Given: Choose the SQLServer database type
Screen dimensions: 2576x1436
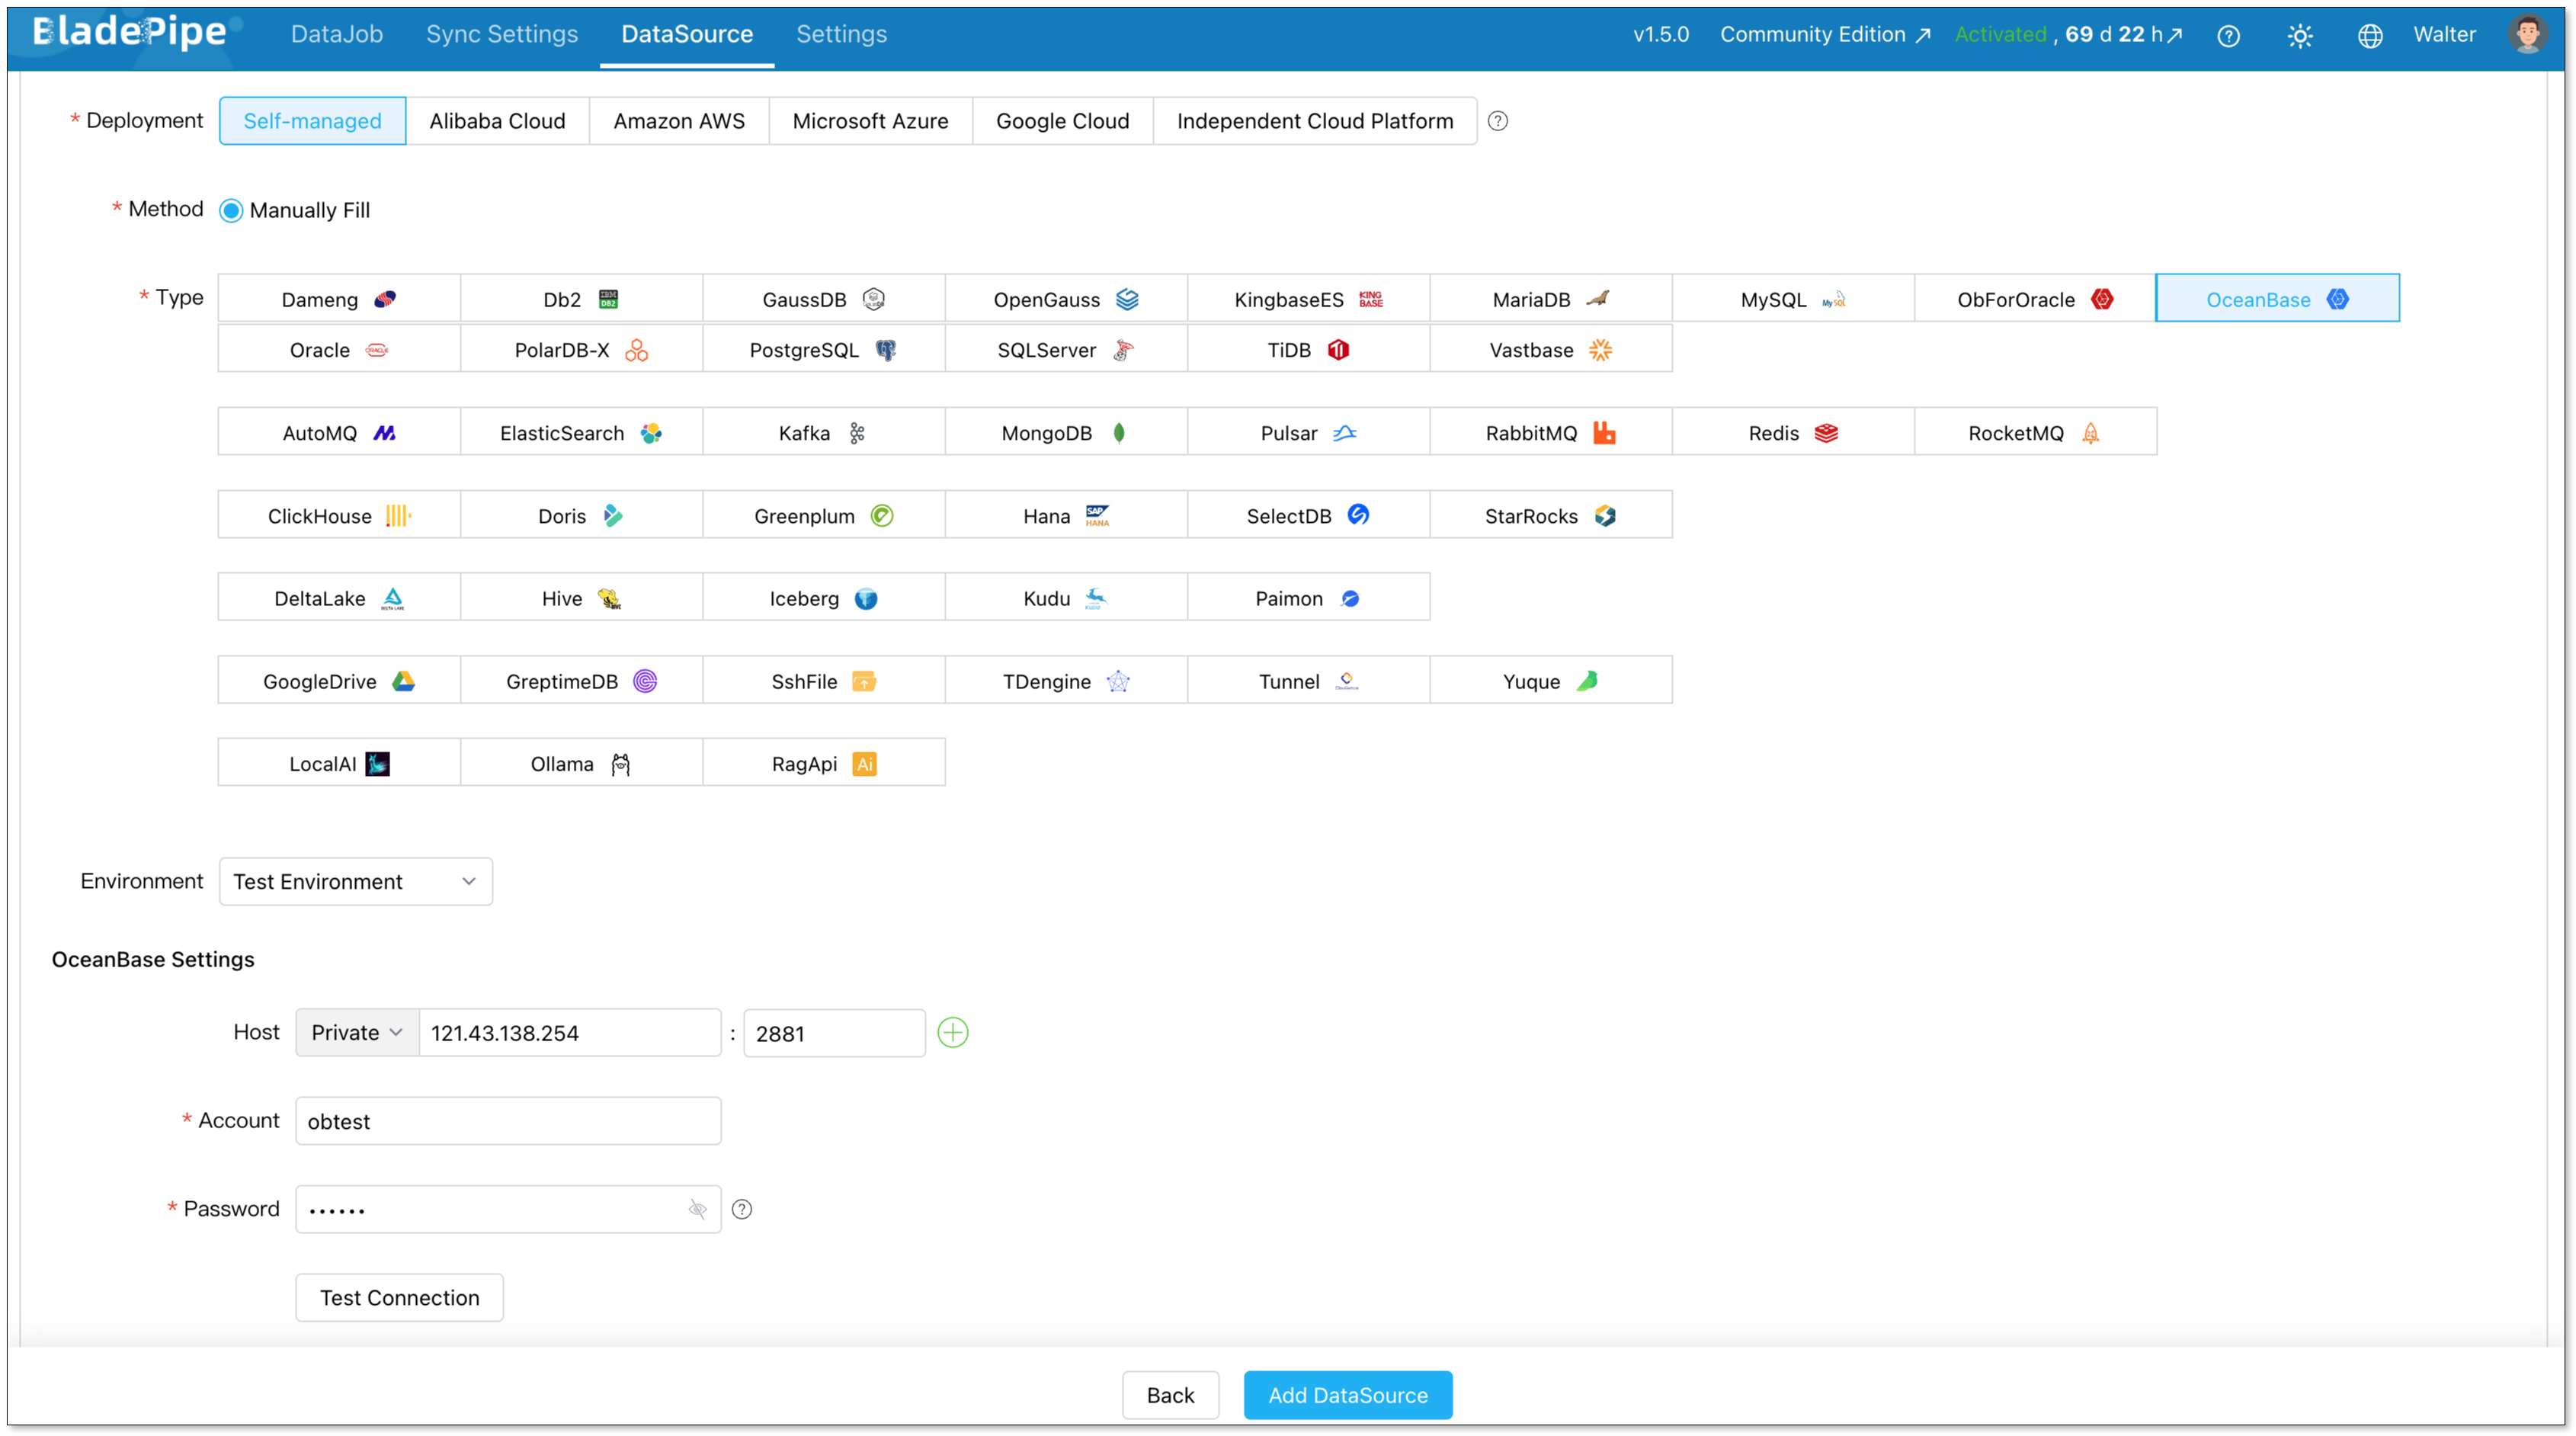Looking at the screenshot, I should click(x=1066, y=349).
